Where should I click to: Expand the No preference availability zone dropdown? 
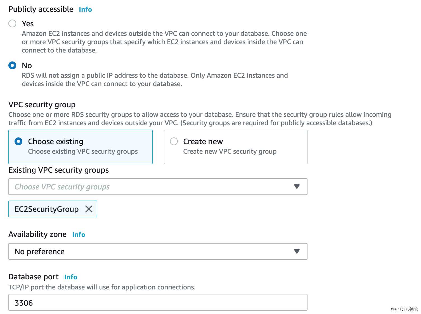tap(158, 251)
